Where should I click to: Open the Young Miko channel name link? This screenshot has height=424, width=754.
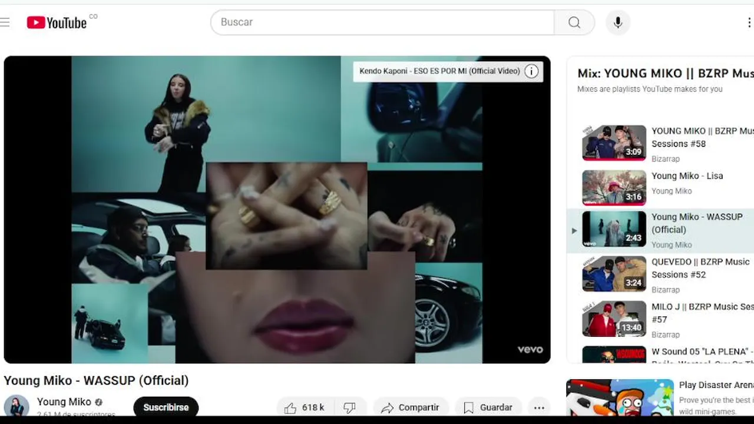[64, 402]
